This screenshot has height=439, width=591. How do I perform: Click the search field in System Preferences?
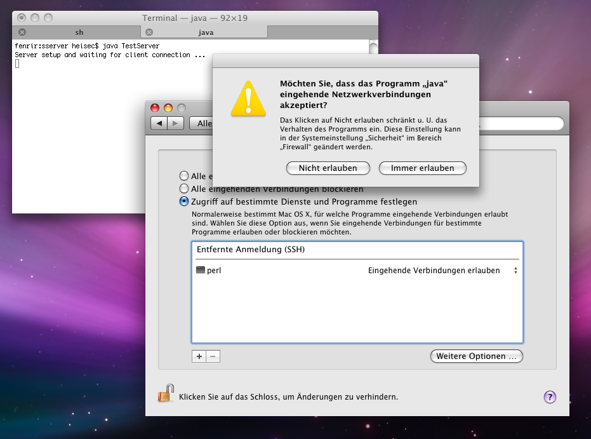pos(521,123)
